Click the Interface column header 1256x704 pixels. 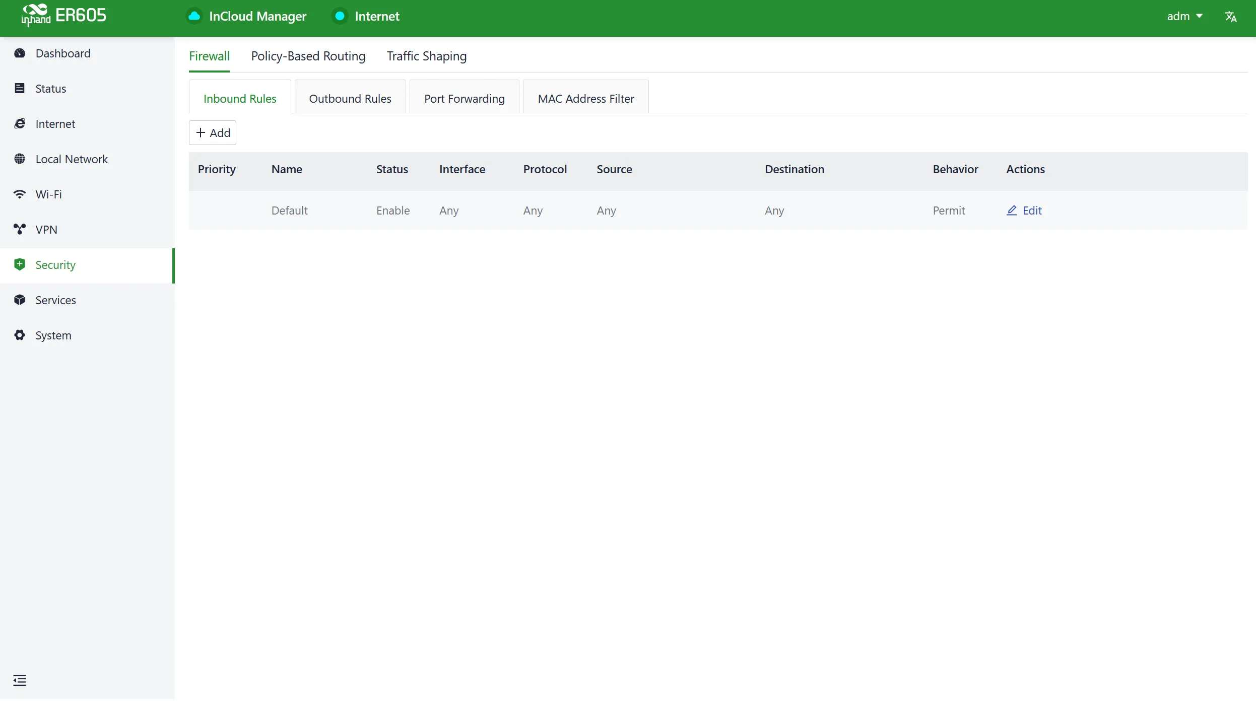click(x=462, y=169)
